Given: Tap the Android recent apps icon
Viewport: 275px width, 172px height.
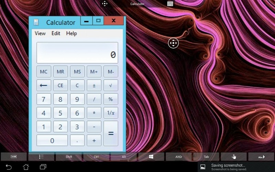Looking at the screenshot, I should pos(43,167).
